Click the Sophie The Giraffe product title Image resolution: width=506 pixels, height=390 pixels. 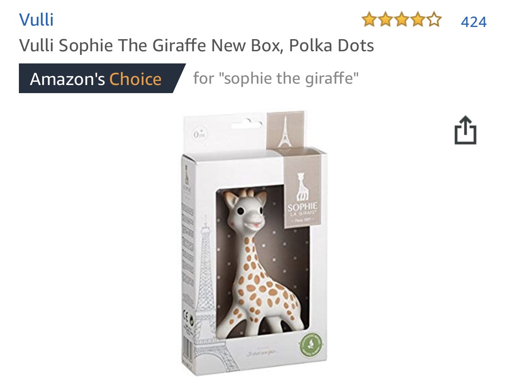[196, 45]
